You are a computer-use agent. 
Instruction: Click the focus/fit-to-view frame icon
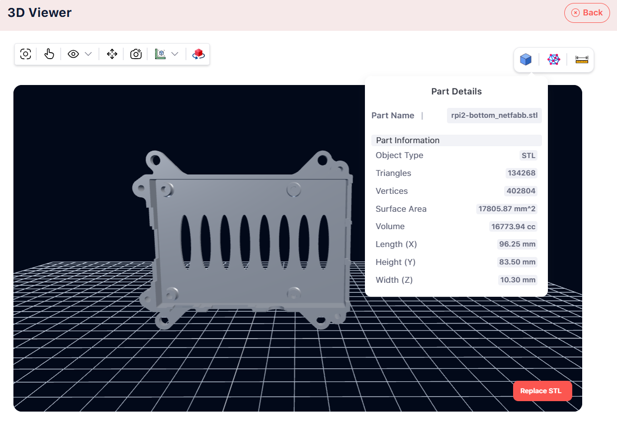[x=26, y=54]
